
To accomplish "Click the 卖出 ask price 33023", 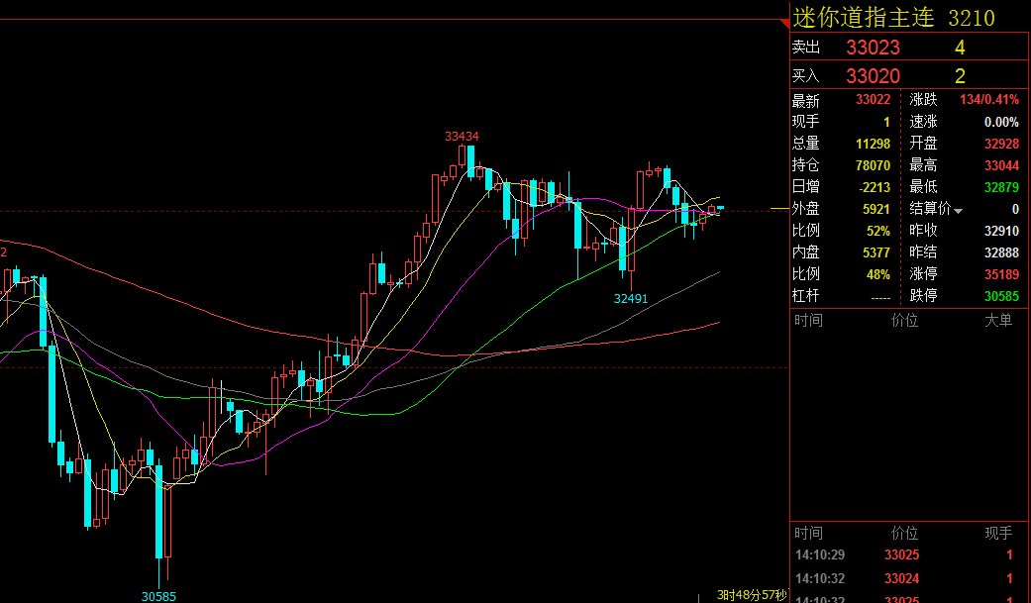I will [873, 48].
